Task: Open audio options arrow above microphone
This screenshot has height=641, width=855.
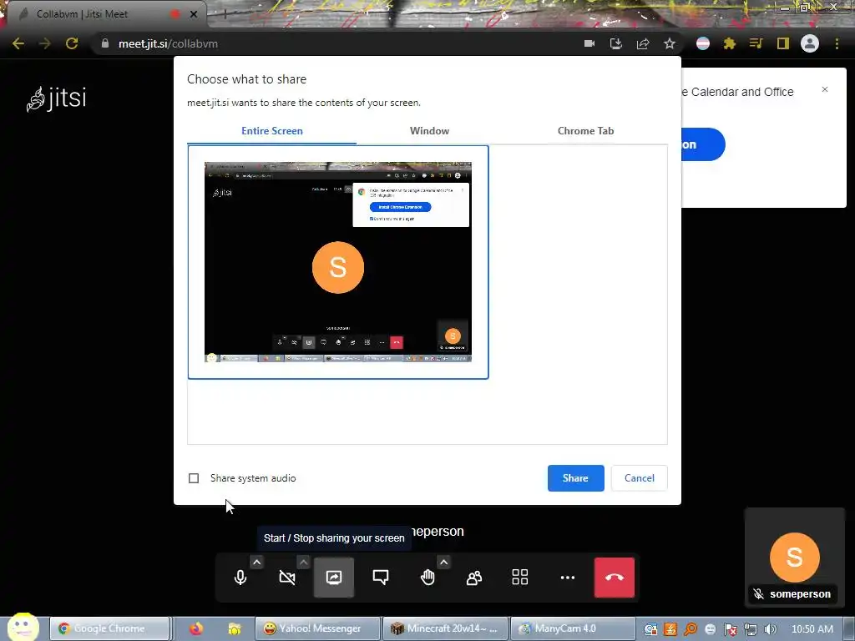Action: 257,562
